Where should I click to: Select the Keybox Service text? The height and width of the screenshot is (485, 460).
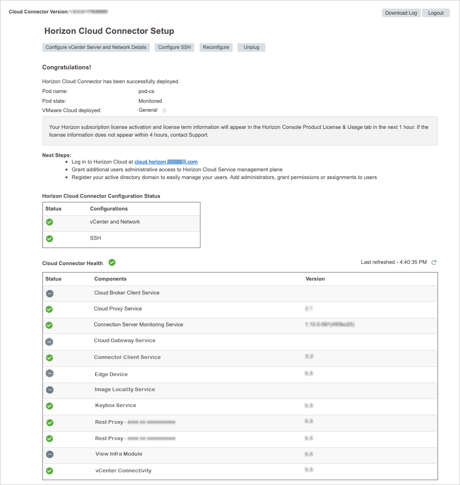116,405
